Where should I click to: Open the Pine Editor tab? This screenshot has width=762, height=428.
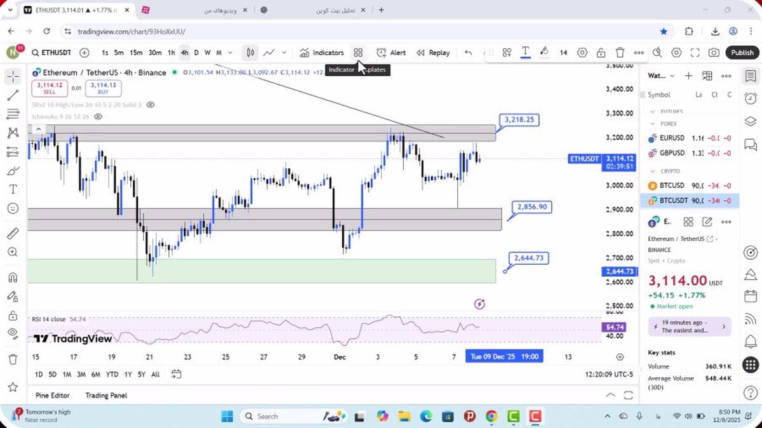(53, 395)
